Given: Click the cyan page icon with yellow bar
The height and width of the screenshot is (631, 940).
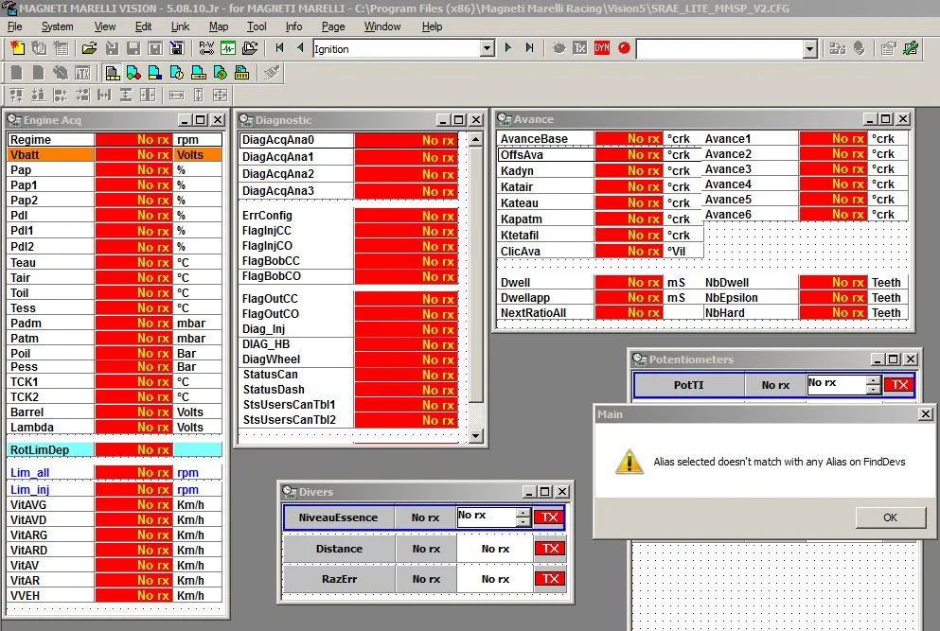Looking at the screenshot, I should 199,73.
